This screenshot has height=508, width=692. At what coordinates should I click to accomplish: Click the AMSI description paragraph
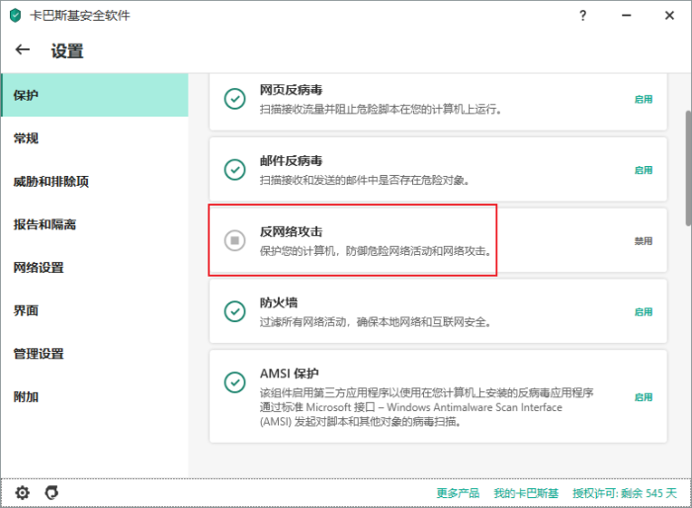[x=426, y=407]
